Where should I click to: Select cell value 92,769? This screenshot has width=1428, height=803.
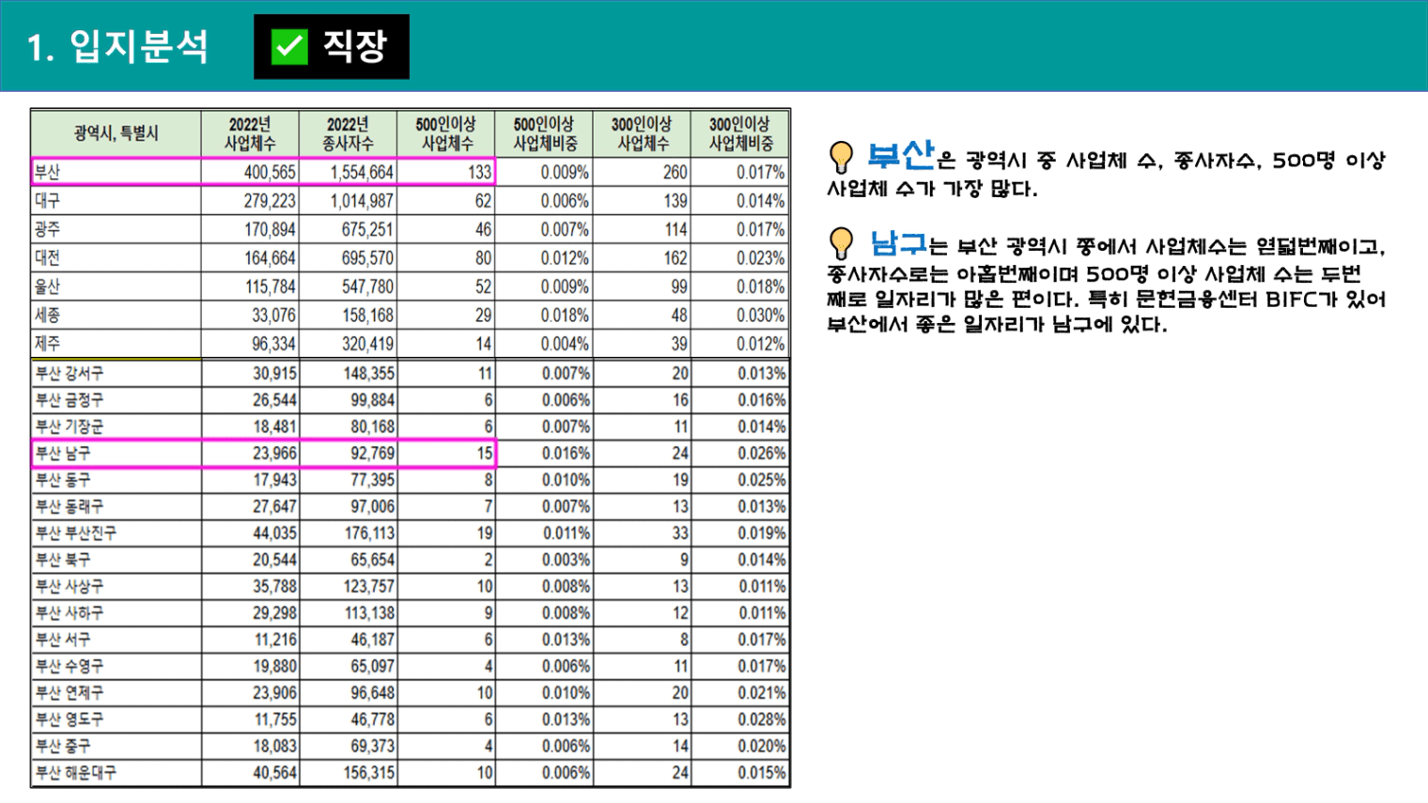[x=372, y=454]
